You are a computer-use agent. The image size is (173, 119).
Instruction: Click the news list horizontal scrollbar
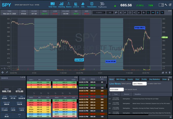128,115
